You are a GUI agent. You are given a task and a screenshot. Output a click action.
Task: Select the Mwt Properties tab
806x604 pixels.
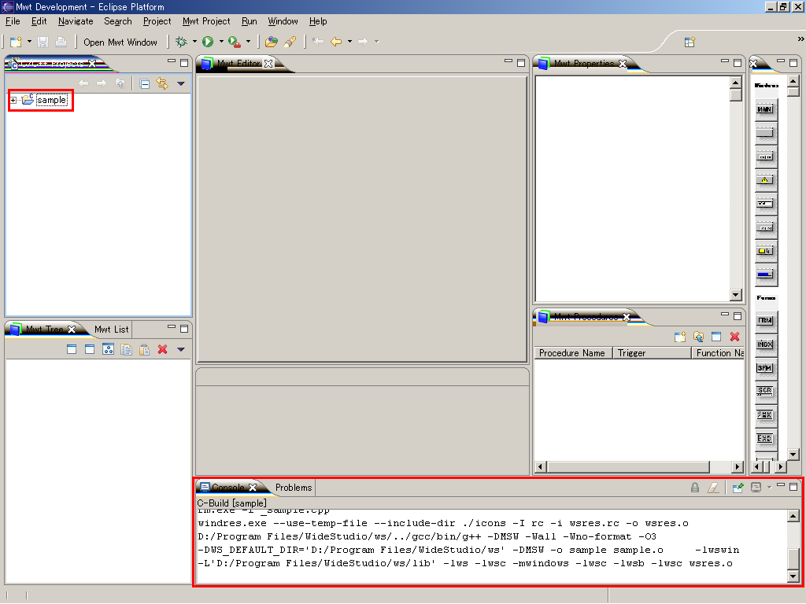tap(583, 63)
